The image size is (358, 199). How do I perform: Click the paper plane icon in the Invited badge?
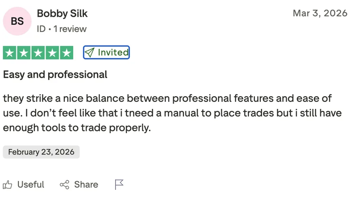click(x=90, y=53)
